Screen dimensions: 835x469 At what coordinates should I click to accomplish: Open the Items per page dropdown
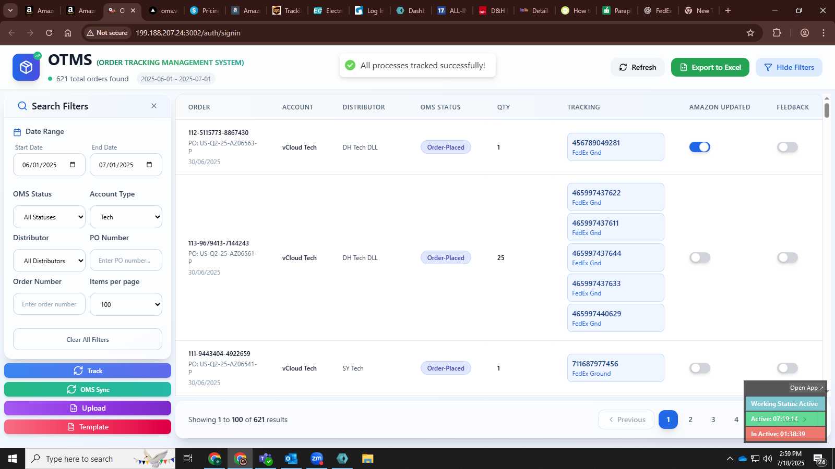(126, 304)
